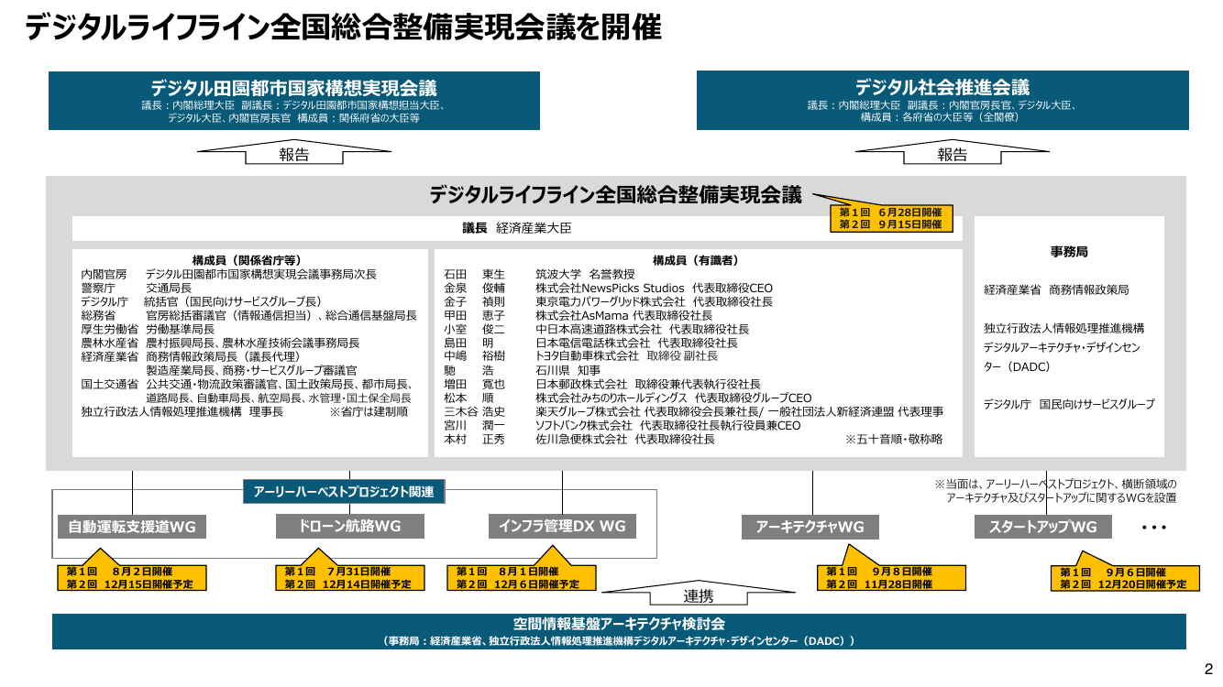Click the slide title デジタルライフライン全国総合整備実現会議を開催
The width and height of the screenshot is (1223, 687).
(x=343, y=29)
